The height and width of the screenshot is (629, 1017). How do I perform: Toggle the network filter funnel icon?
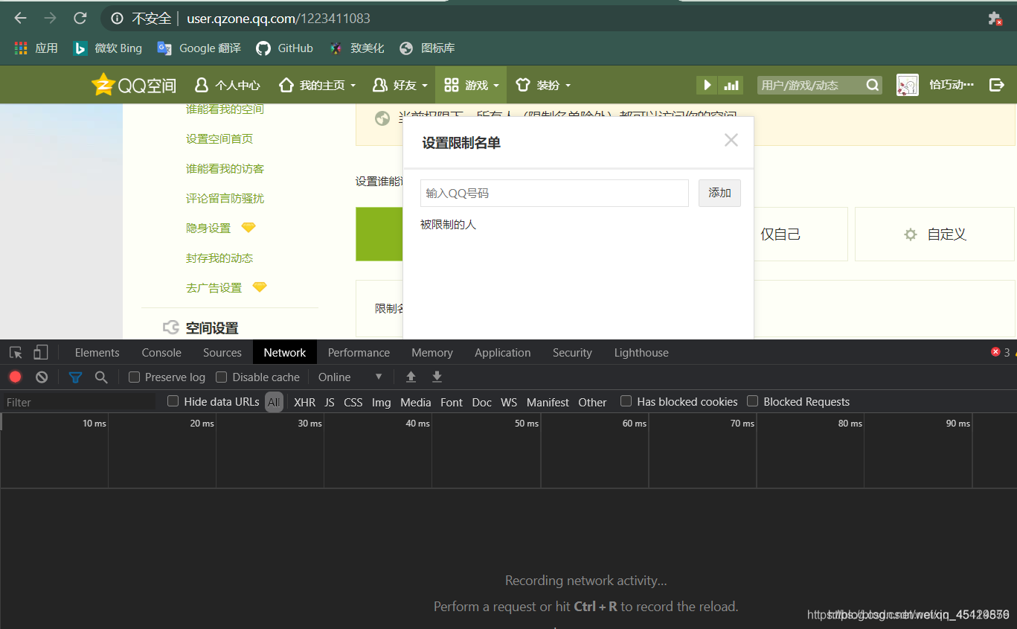(75, 377)
